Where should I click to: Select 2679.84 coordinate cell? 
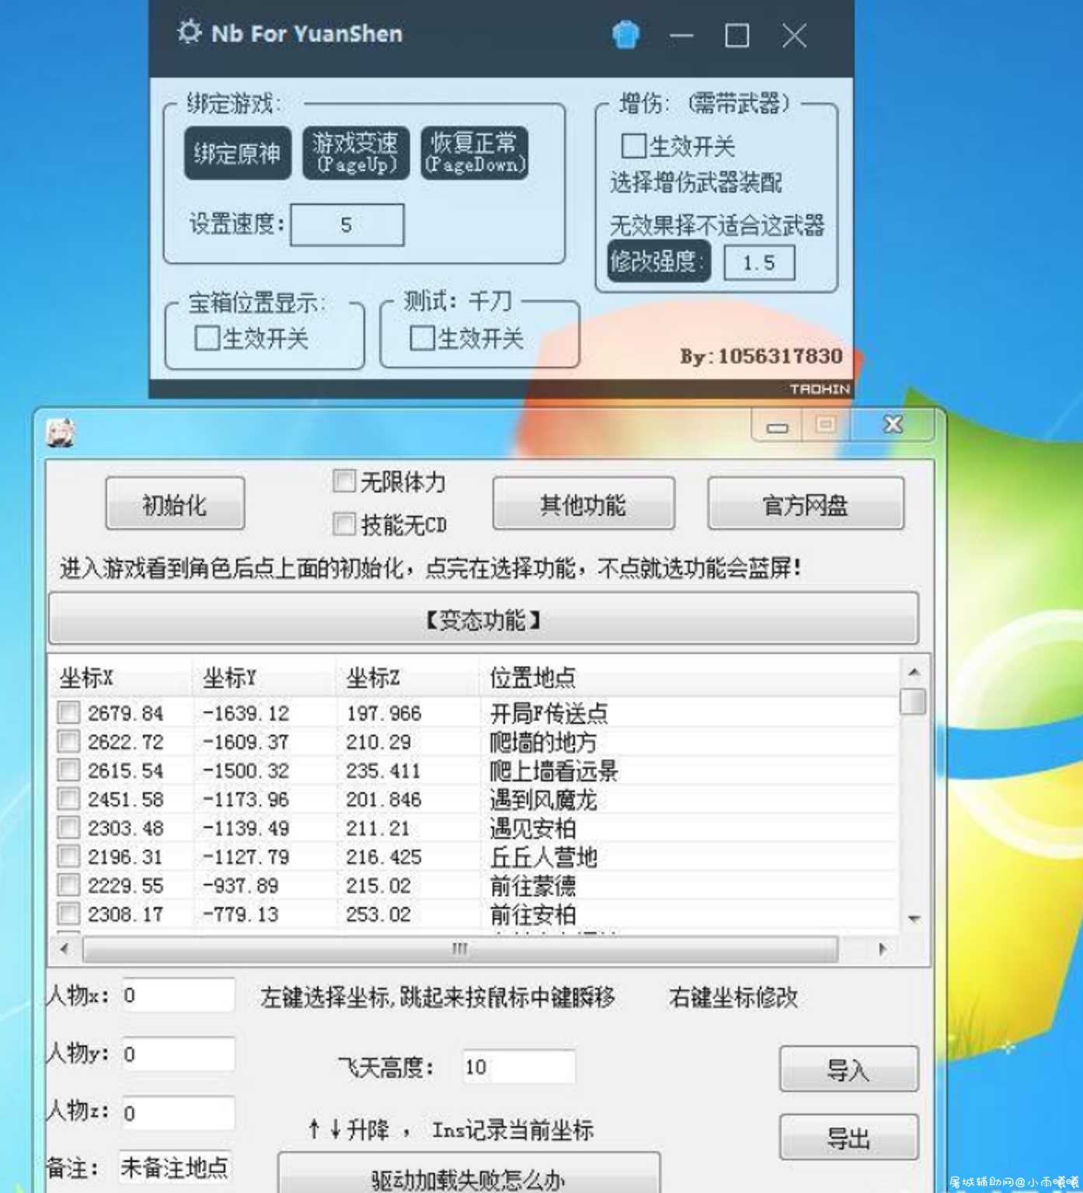(125, 713)
